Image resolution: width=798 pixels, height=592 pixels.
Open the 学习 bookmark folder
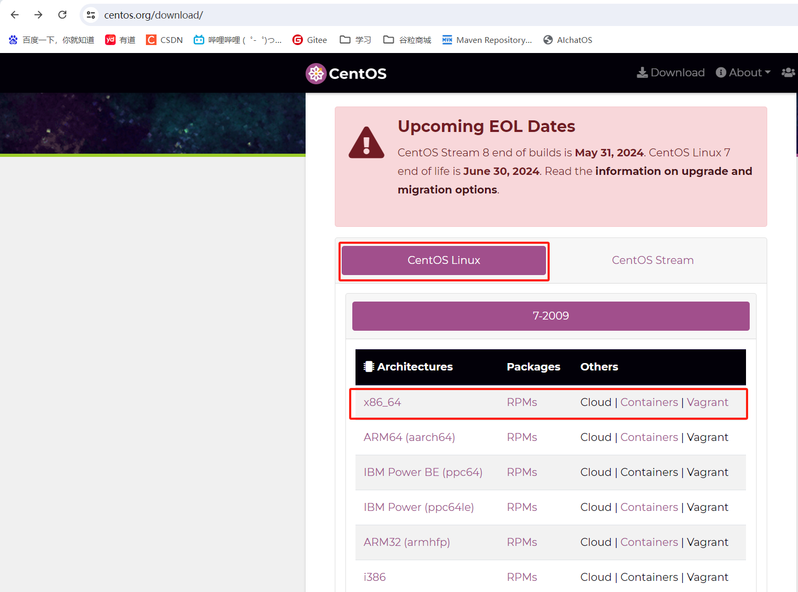[x=355, y=40]
